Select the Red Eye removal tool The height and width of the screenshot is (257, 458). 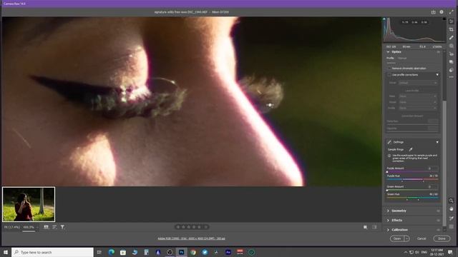point(452,54)
